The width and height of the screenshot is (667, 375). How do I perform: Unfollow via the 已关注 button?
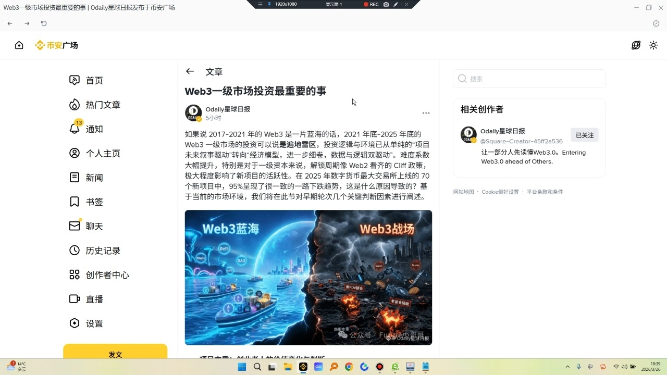pos(584,134)
